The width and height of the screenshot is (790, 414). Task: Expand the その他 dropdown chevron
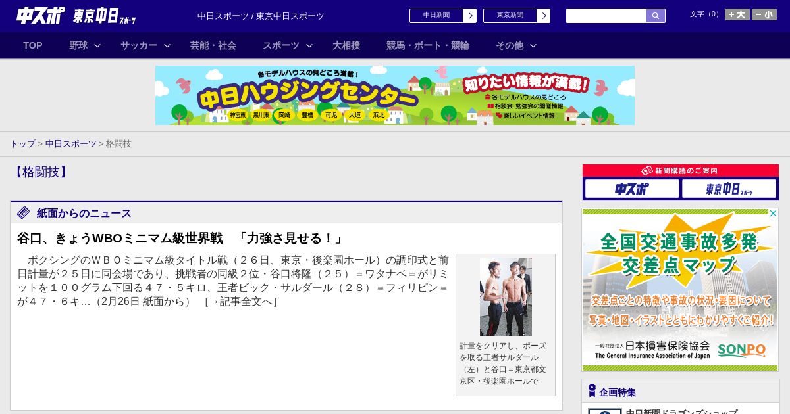(x=533, y=46)
